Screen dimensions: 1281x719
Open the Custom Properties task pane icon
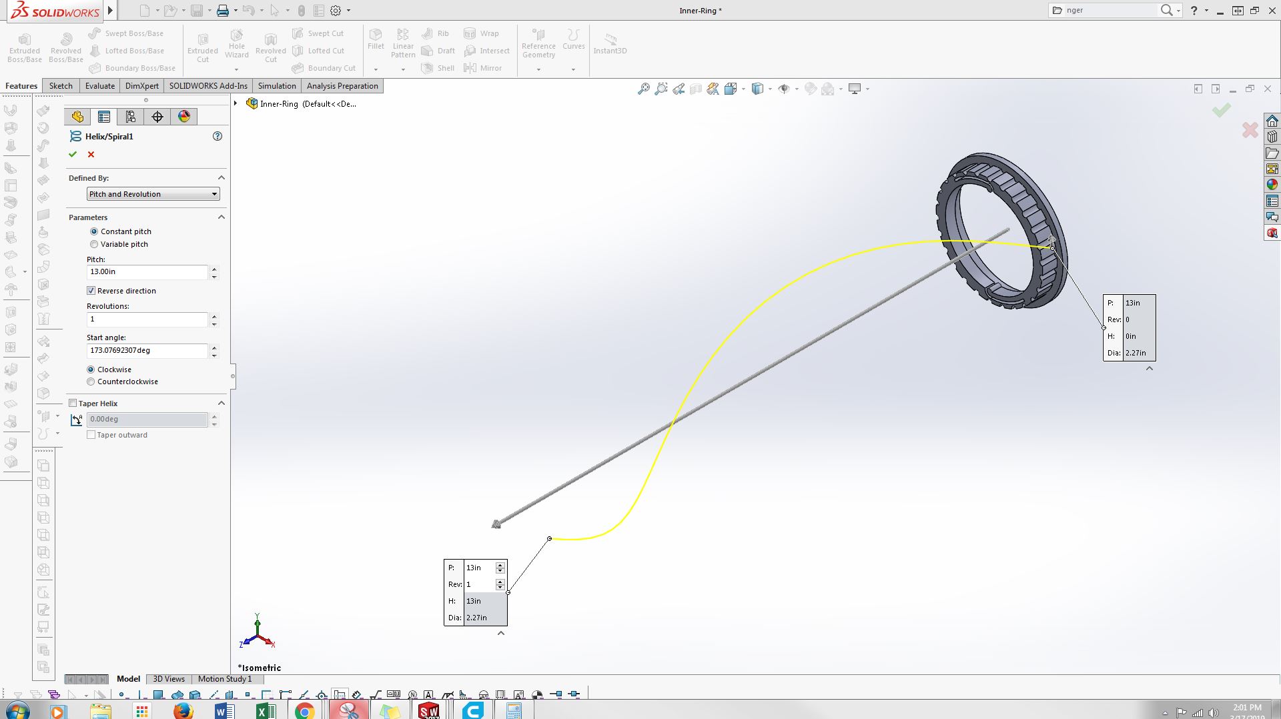click(x=1272, y=201)
